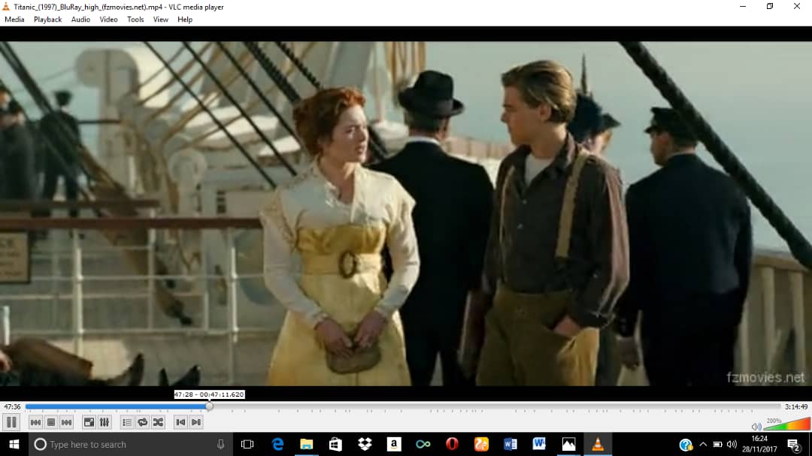Mute audio using VLC speaker icon
Screen dimensions: 812x456
click(756, 427)
